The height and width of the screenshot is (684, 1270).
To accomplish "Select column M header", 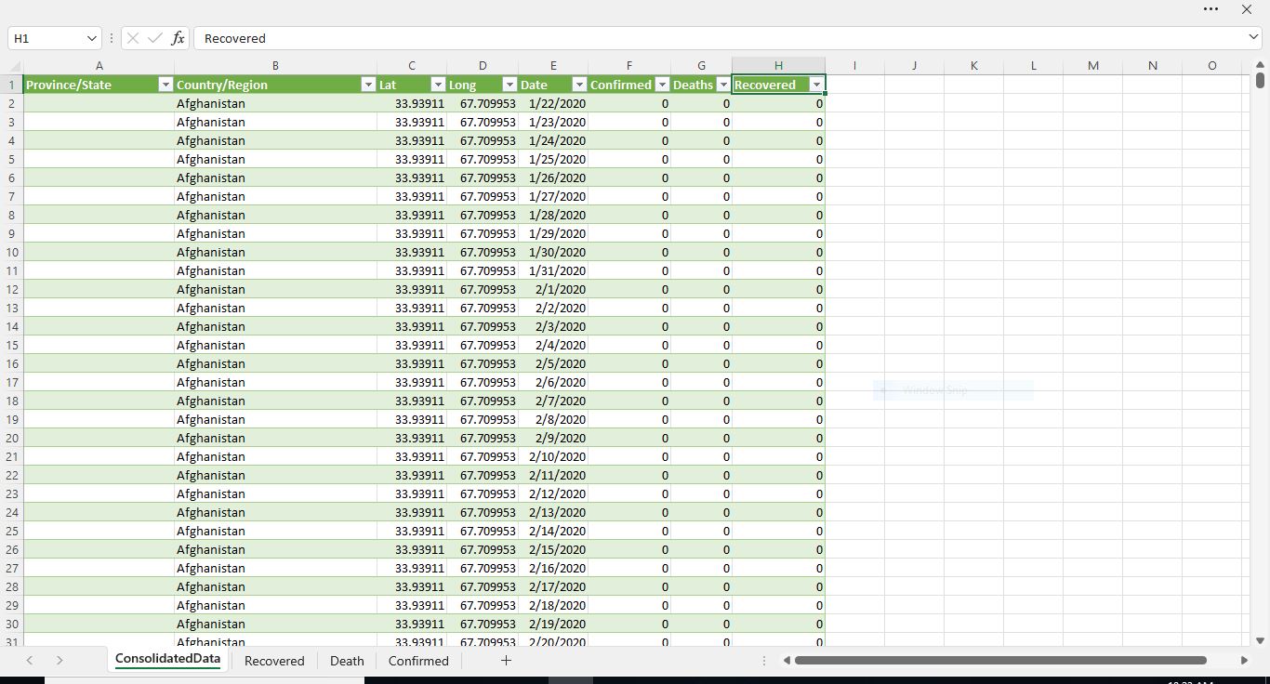I will pos(1092,66).
